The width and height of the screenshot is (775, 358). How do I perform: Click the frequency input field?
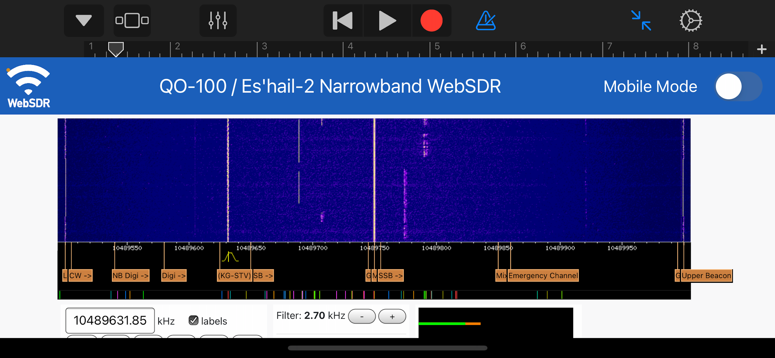pyautogui.click(x=110, y=321)
